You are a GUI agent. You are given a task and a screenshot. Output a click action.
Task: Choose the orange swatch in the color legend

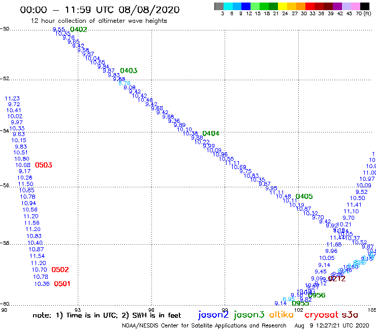[x=301, y=6]
